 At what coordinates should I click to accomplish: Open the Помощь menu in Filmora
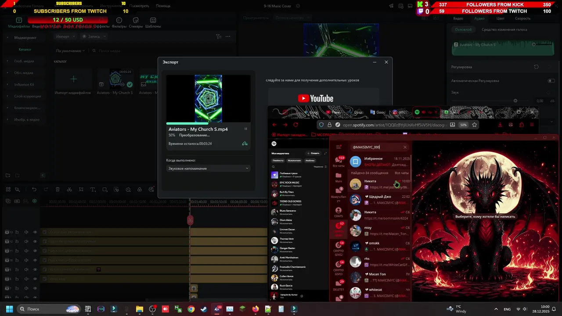click(x=163, y=6)
